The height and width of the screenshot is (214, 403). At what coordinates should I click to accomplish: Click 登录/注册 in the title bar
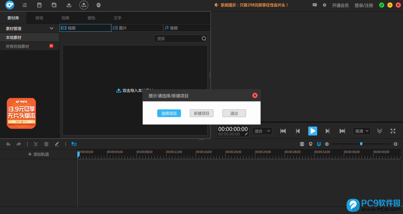[x=364, y=5]
